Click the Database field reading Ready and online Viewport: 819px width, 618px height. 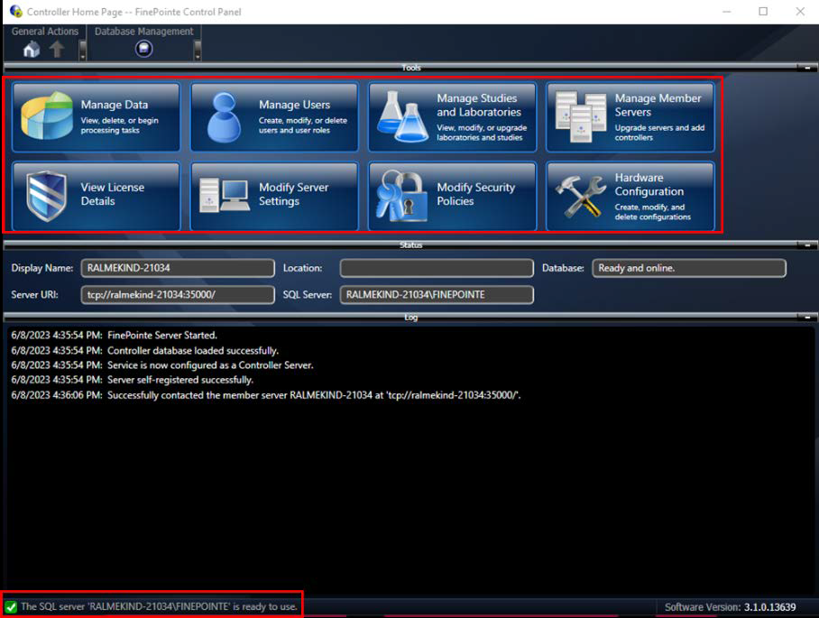tap(689, 268)
